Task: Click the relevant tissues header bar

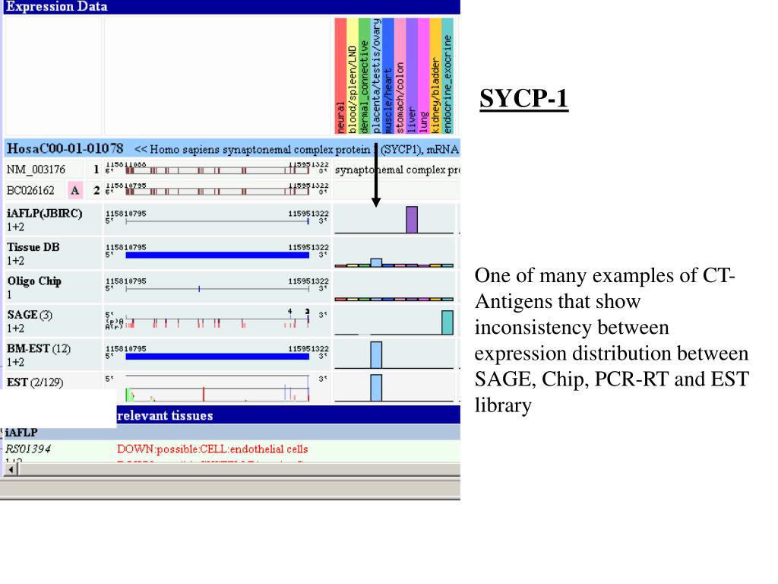Action: pyautogui.click(x=288, y=415)
